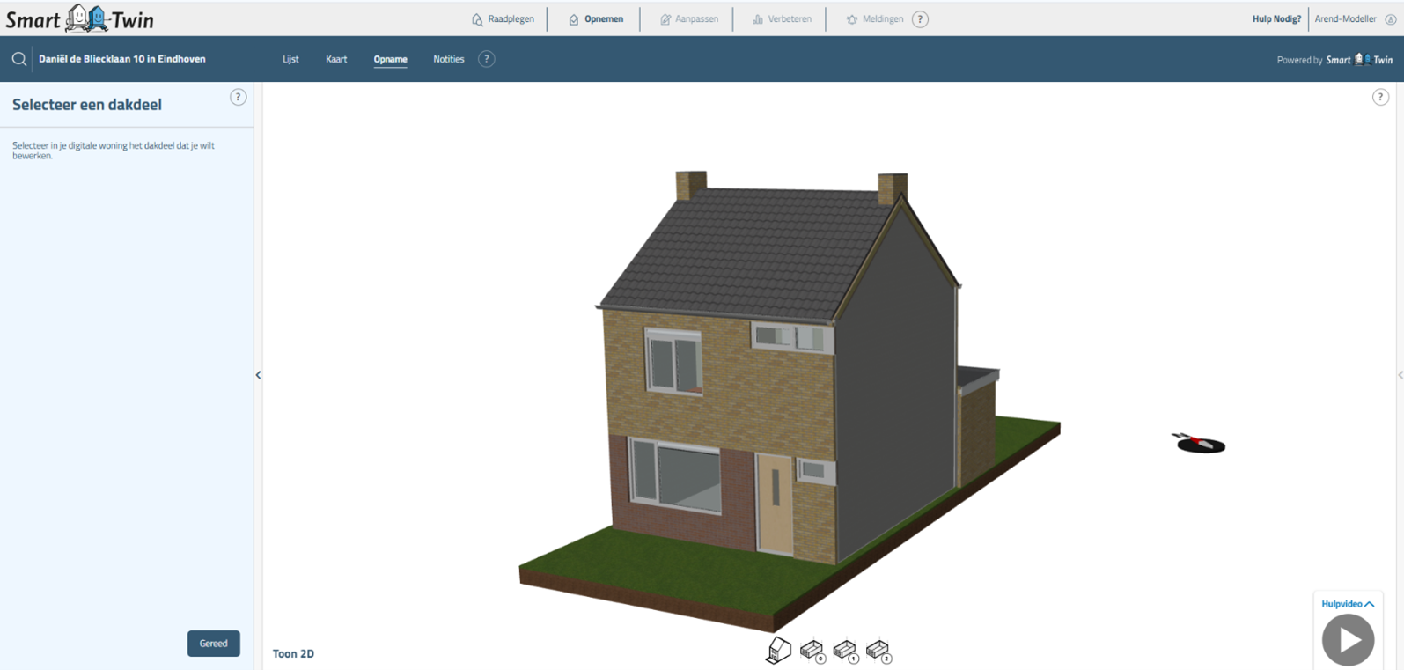Click the search magnifier icon
The image size is (1404, 670).
(x=18, y=59)
